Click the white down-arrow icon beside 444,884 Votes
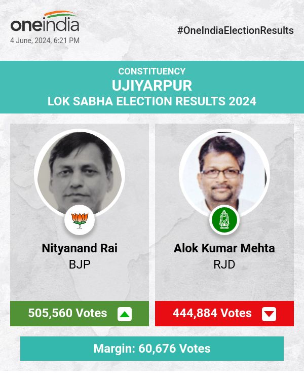Screen dimensions: 304x380 click(x=269, y=314)
